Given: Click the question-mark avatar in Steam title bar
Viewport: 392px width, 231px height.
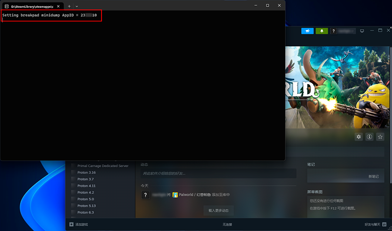Looking at the screenshot, I should click(334, 31).
